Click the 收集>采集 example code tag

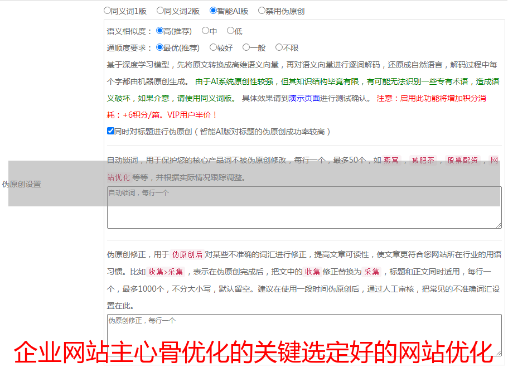(166, 272)
